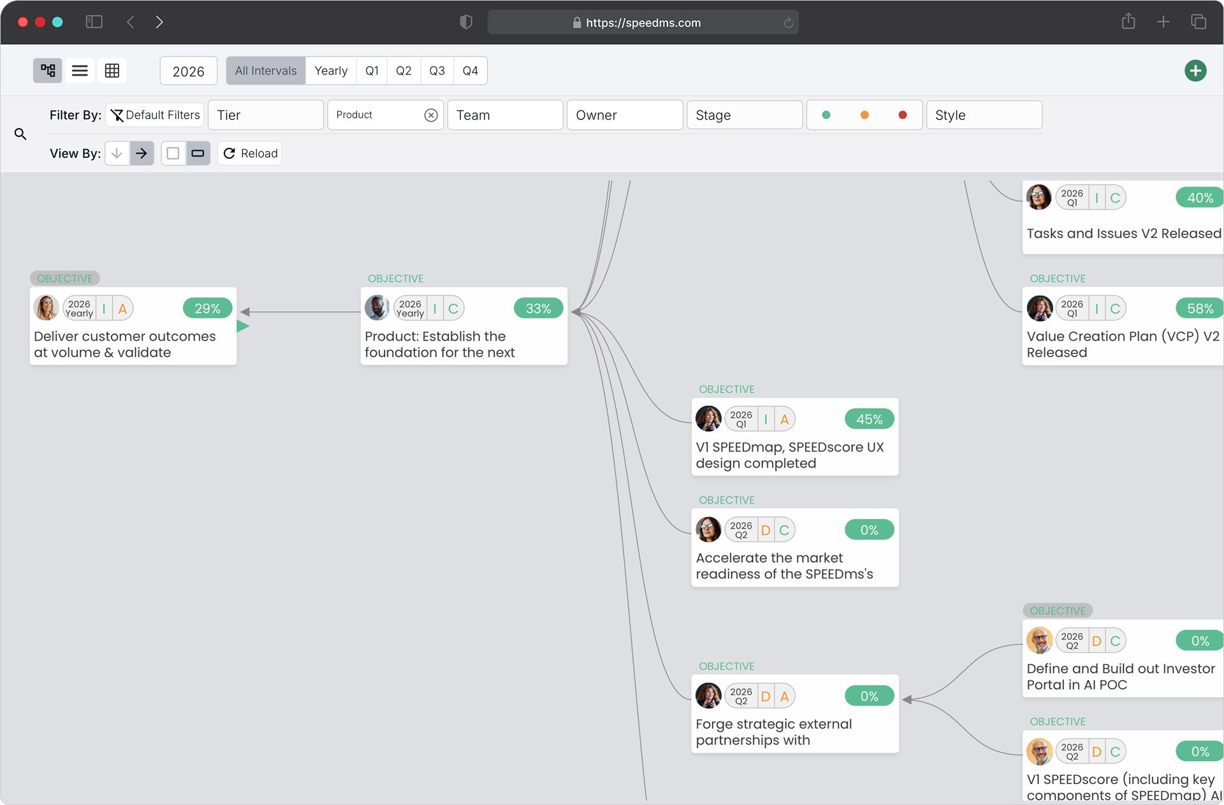
Task: Click the green plus button to add objective
Action: tap(1195, 70)
